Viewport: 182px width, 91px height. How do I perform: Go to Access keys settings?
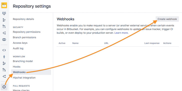click(20, 43)
